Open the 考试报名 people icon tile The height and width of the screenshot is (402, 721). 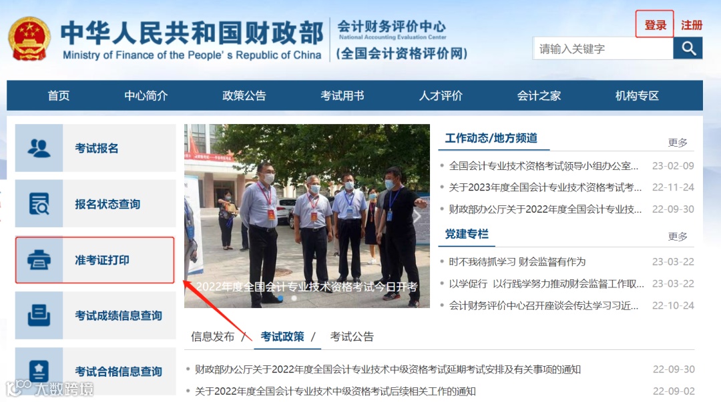[x=39, y=148]
